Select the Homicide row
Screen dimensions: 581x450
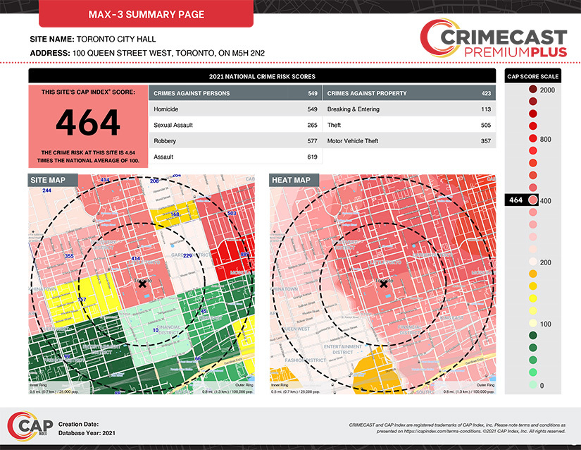[235, 109]
